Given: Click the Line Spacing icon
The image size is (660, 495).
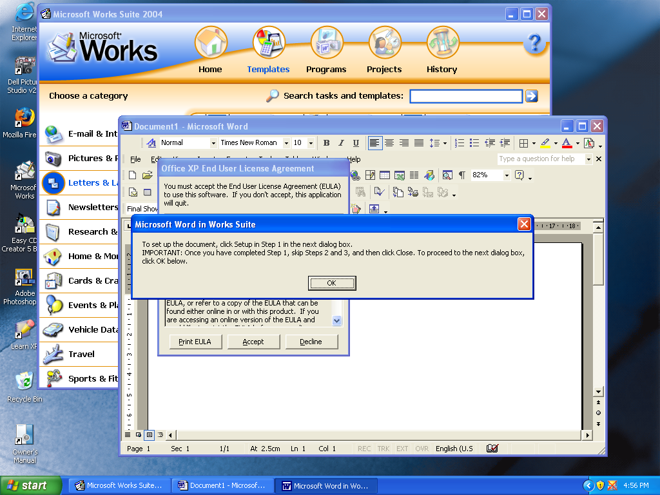Looking at the screenshot, I should pyautogui.click(x=435, y=143).
